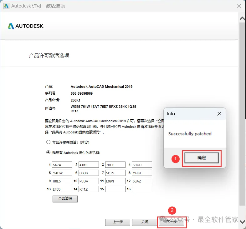Click activation code field 9 containing H8E5

[62, 181]
